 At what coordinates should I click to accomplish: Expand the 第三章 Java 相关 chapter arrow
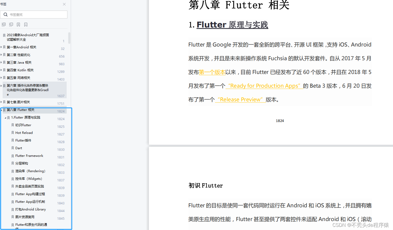(x=1, y=62)
